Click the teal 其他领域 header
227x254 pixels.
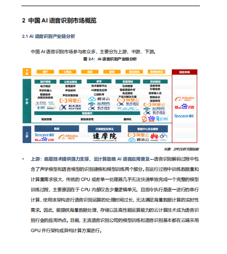(x=155, y=82)
